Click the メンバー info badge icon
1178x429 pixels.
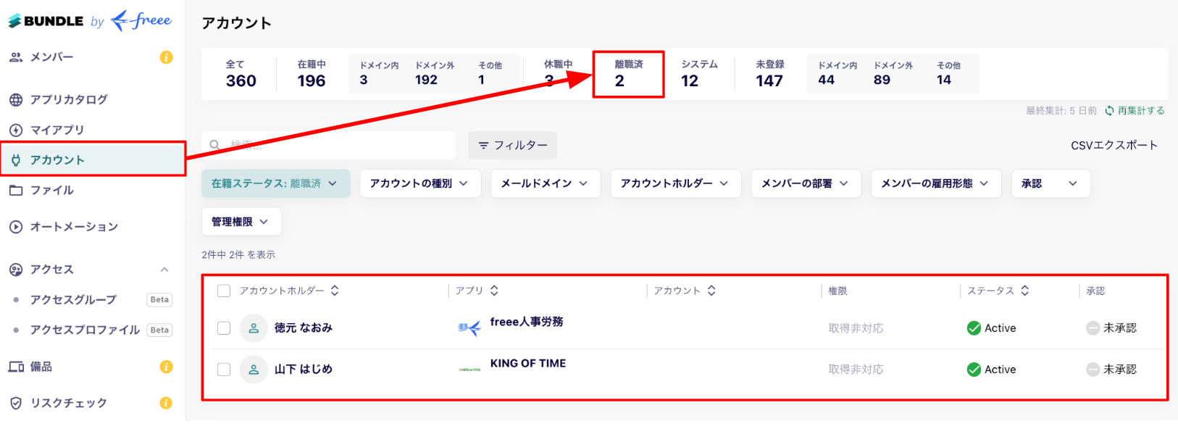166,57
